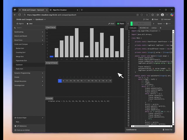Click Sign In with GitHub
Viewport: 187px width, 140px height.
pyautogui.click(x=20, y=24)
